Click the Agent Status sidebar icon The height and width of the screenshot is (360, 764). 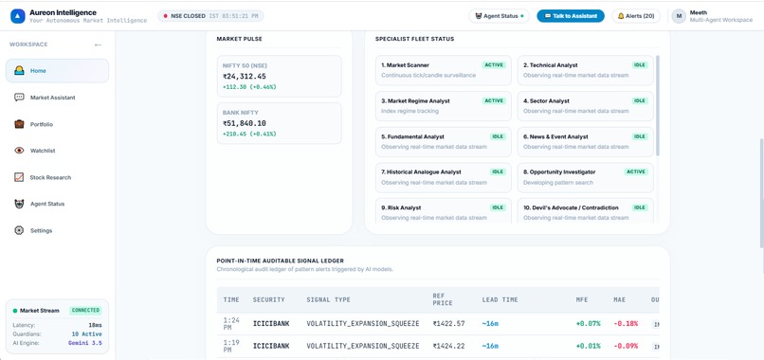point(19,204)
